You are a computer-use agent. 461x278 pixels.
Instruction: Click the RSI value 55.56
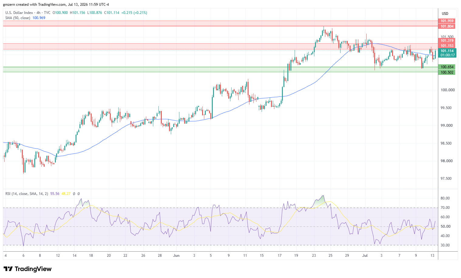click(x=55, y=194)
